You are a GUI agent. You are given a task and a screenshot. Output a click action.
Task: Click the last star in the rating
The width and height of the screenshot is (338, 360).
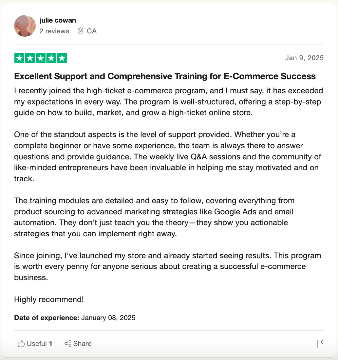[x=62, y=58]
